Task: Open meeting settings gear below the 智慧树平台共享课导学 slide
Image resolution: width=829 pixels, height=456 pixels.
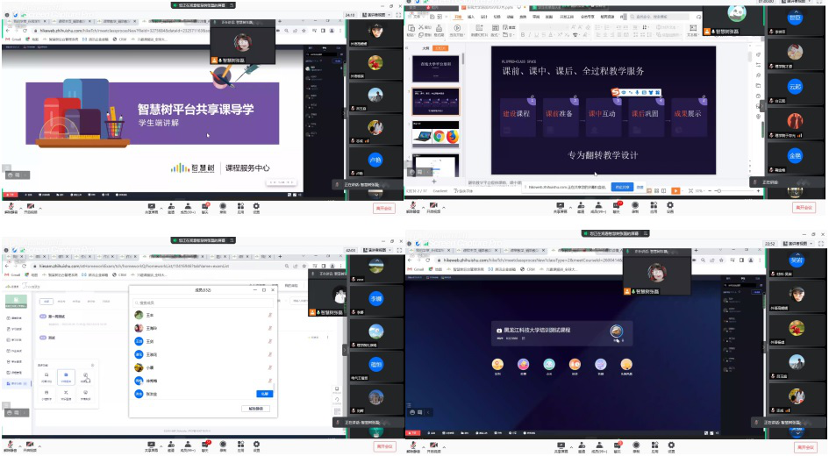Action: [256, 208]
